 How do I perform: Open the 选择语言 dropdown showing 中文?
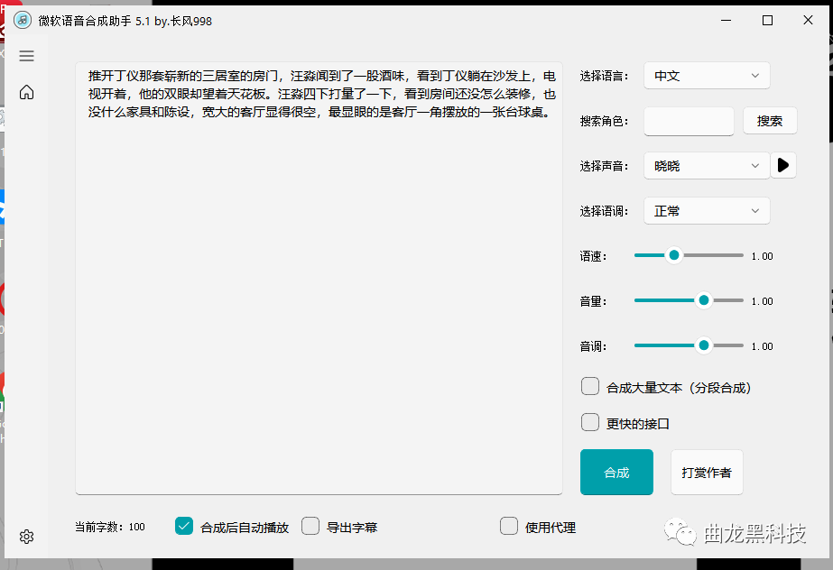pyautogui.click(x=707, y=76)
